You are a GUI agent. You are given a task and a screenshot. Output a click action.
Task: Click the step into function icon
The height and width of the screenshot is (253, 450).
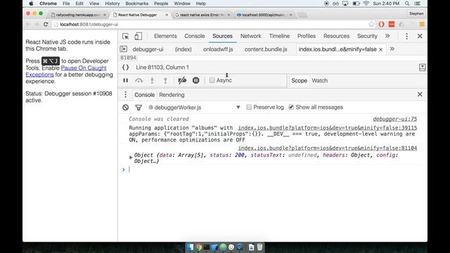click(x=152, y=81)
